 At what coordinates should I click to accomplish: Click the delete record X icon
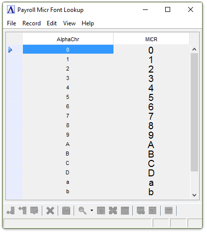(50, 211)
